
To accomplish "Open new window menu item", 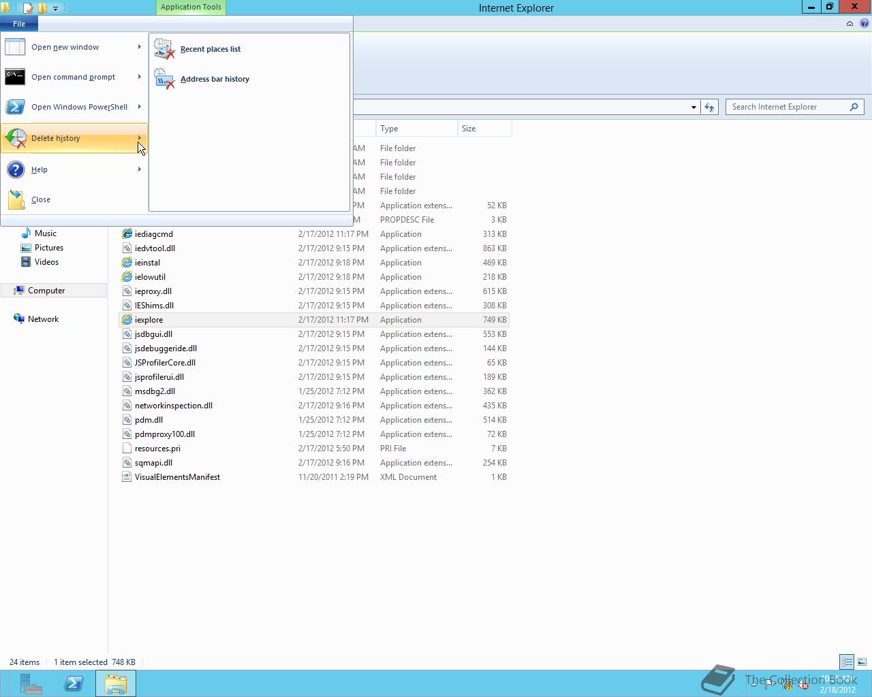I will point(74,47).
